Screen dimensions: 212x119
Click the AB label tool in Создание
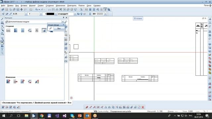8,30
